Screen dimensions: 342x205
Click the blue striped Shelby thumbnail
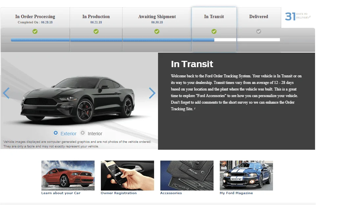tap(246, 175)
